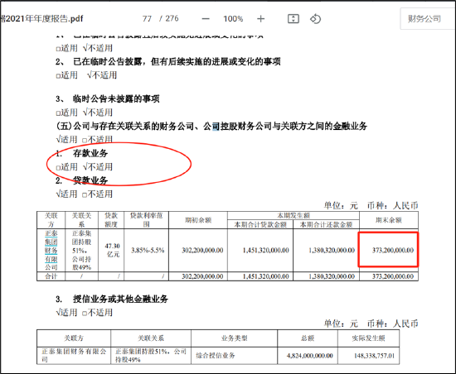Click 业务类型 header in credit table
Viewport: 456px width, 374px height.
pos(234,338)
